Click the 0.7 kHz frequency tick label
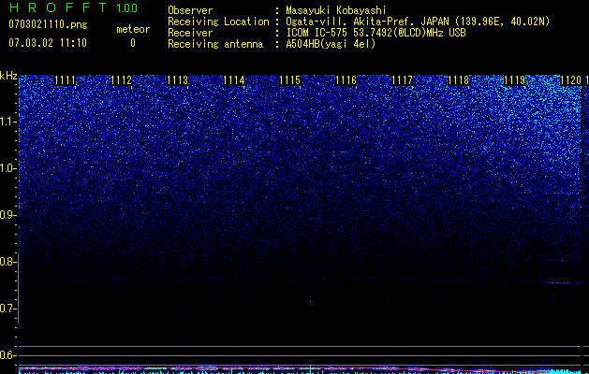The height and width of the screenshot is (374, 589). pos(7,309)
